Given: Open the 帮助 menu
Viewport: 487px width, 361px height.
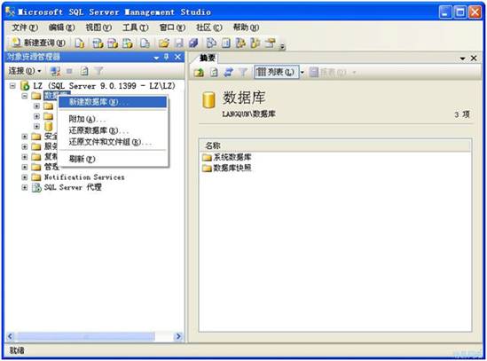Looking at the screenshot, I should (246, 27).
